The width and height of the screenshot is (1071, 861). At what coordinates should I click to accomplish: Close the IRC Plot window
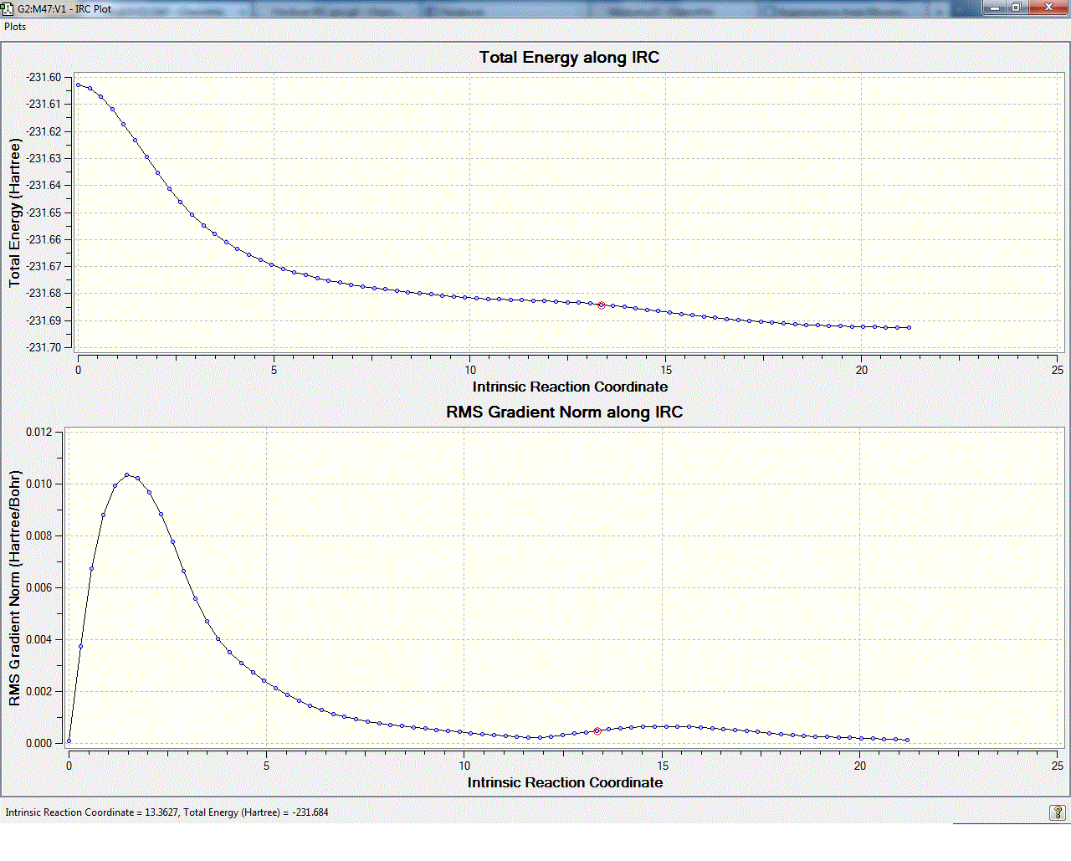coord(1048,8)
